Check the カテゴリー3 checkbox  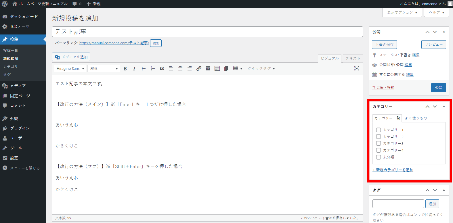coord(379,143)
